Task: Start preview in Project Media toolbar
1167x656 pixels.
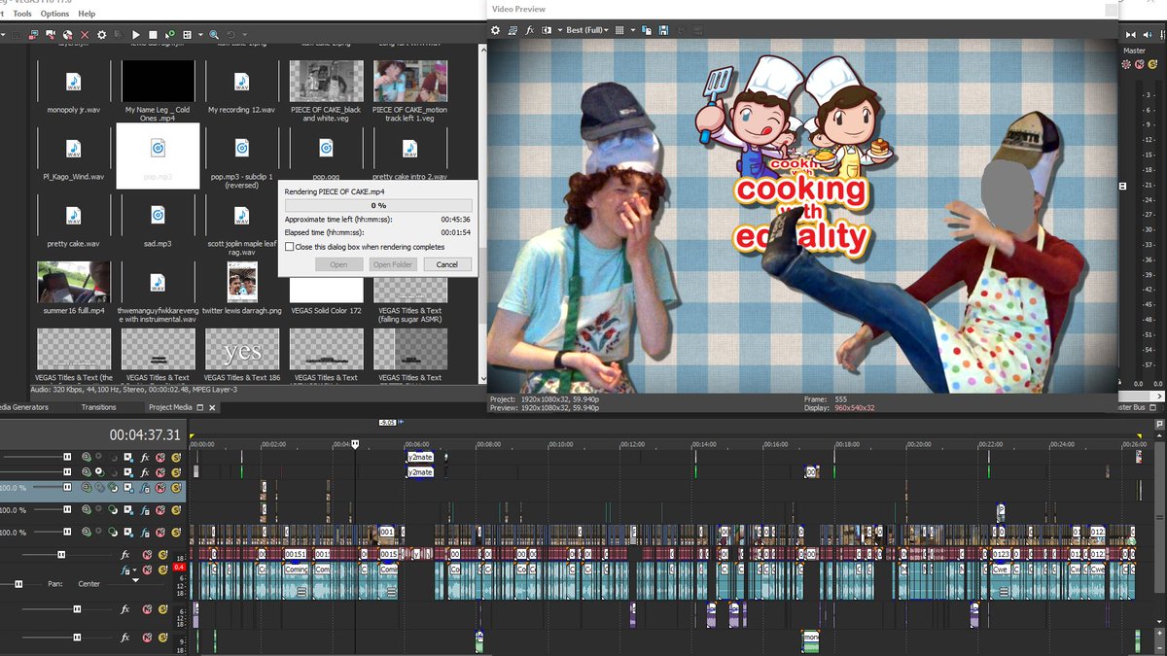Action: coord(136,34)
